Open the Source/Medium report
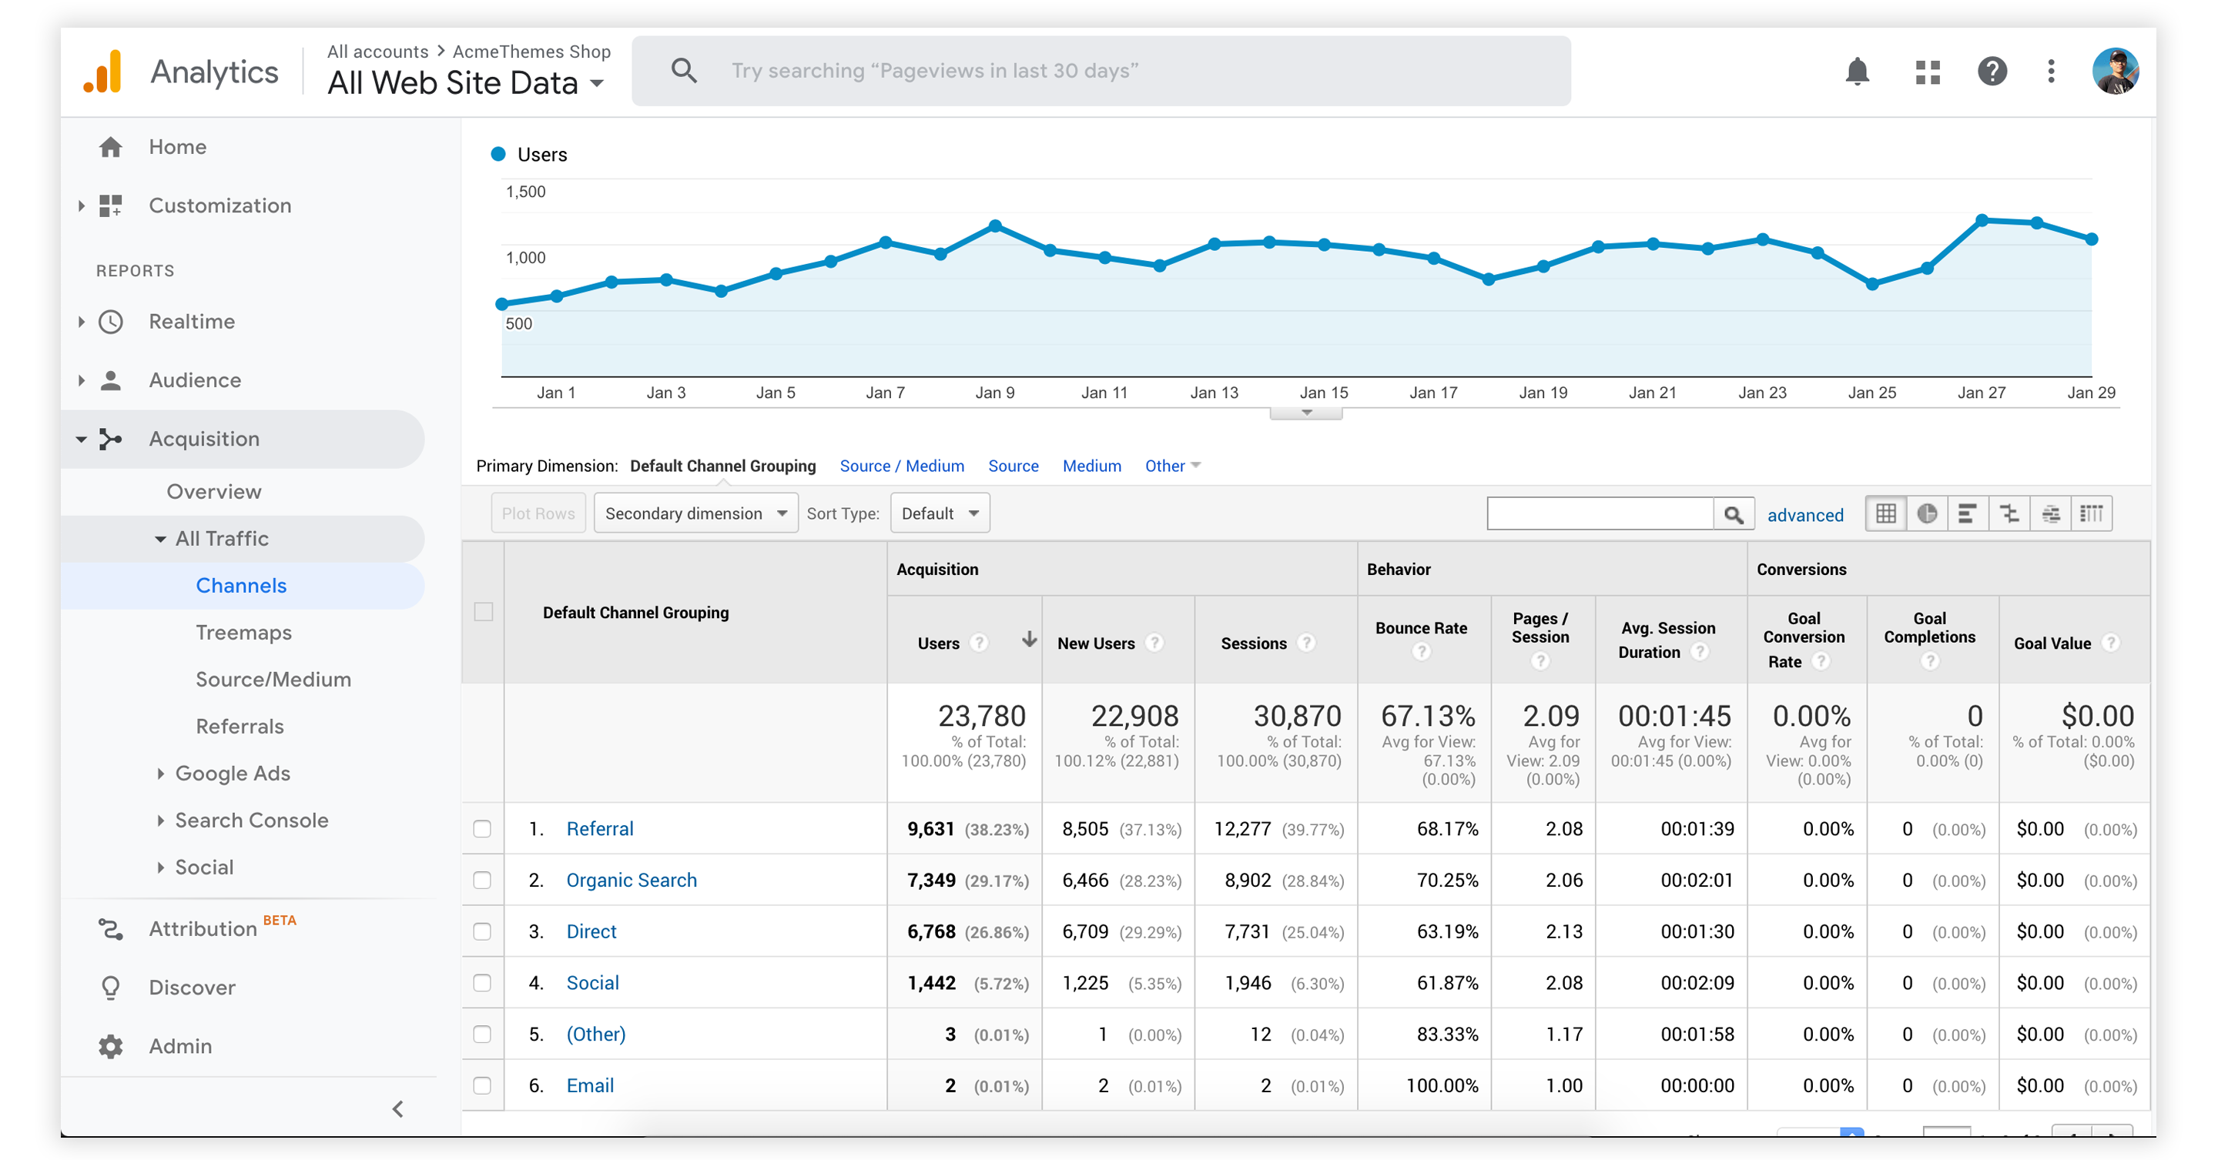 [x=273, y=680]
